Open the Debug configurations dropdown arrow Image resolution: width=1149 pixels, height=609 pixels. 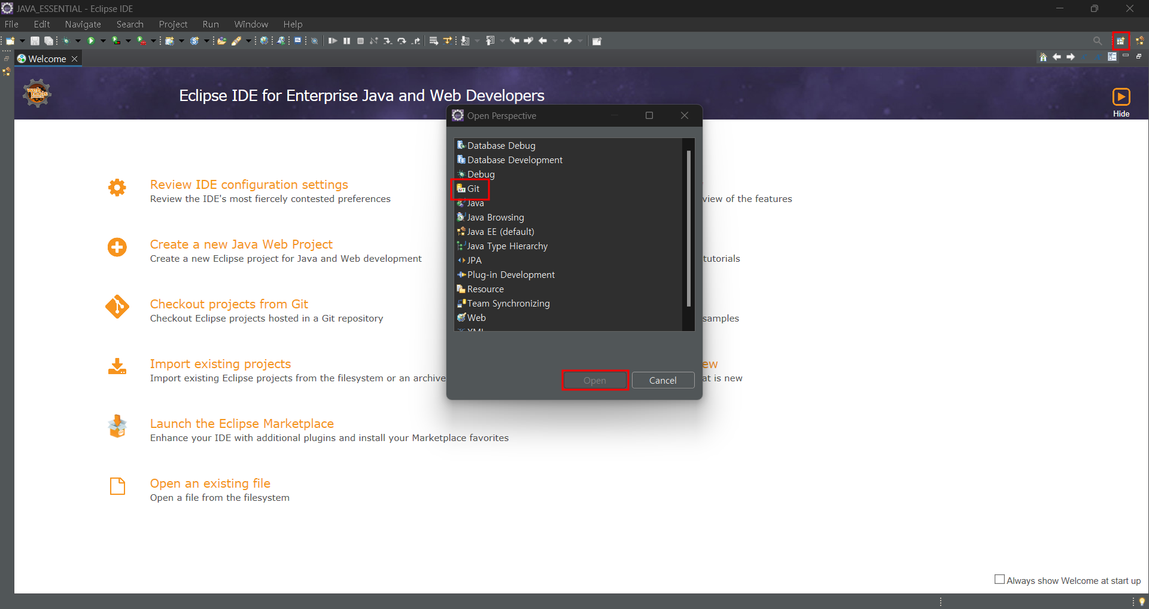tap(78, 41)
